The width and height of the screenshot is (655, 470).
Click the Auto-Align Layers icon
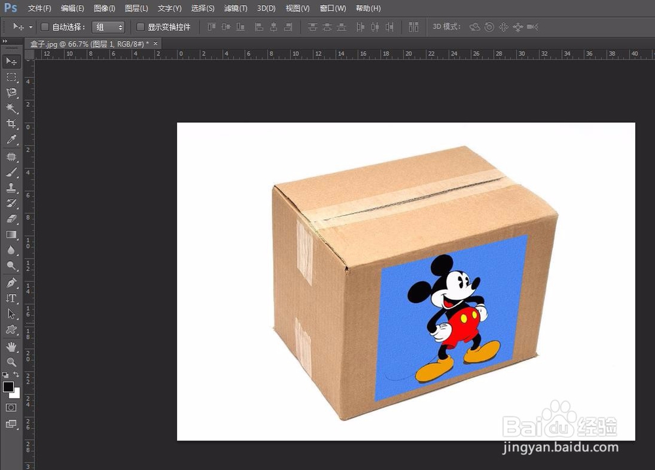click(x=413, y=27)
